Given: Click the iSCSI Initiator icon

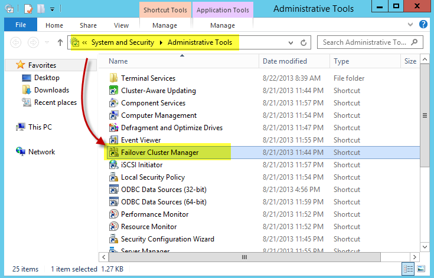Looking at the screenshot, I should click(x=113, y=165).
